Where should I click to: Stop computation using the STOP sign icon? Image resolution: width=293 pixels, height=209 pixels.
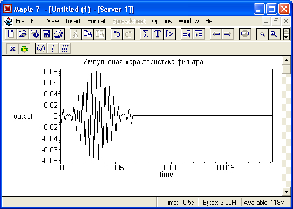pyautogui.click(x=245, y=34)
